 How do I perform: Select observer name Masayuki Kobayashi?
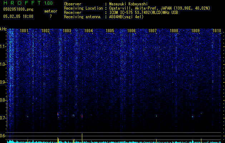(128, 4)
